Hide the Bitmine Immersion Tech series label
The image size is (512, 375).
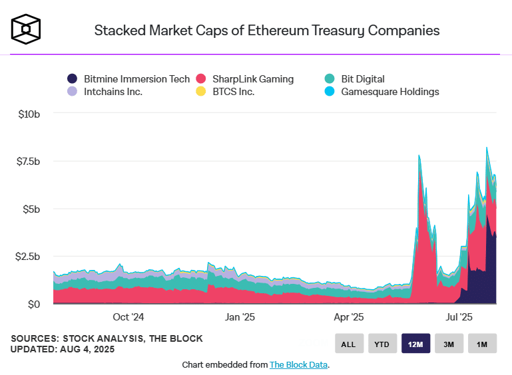point(136,79)
